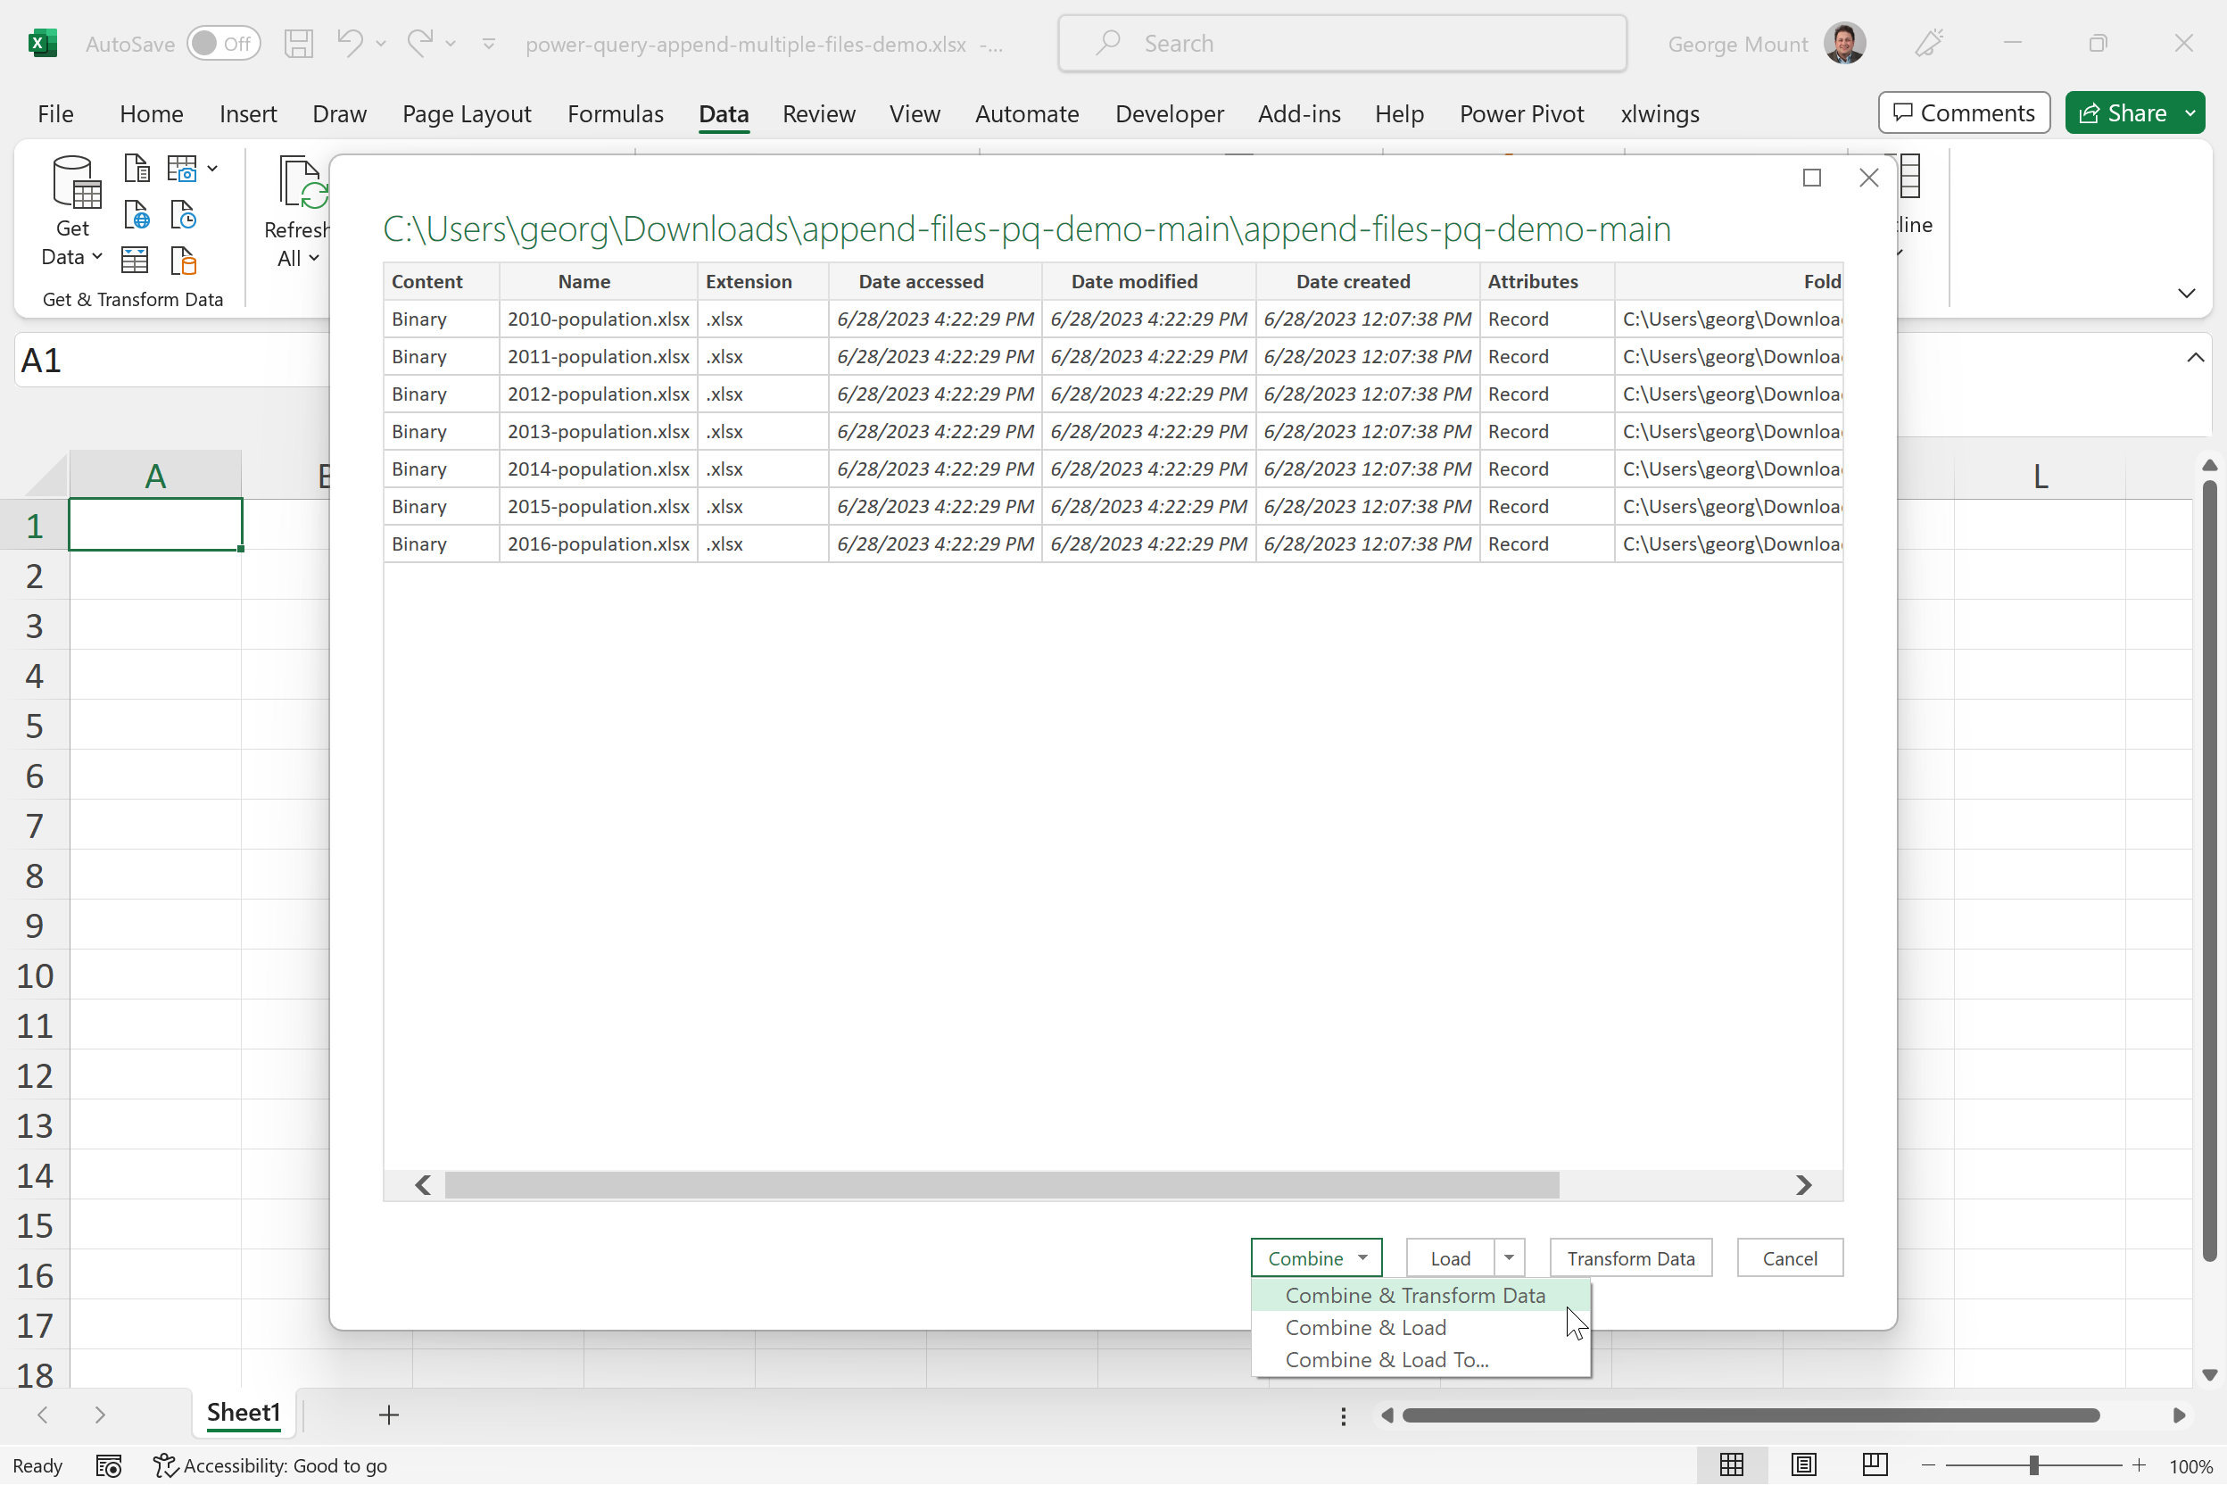Click the From Text/CSV icon
The width and height of the screenshot is (2227, 1485).
coord(137,170)
